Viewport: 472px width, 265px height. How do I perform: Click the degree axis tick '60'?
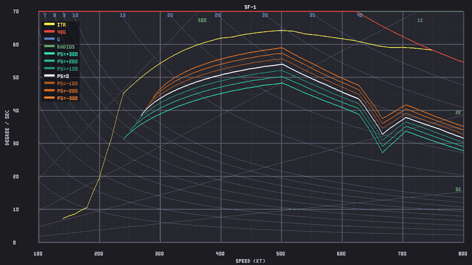click(16, 45)
